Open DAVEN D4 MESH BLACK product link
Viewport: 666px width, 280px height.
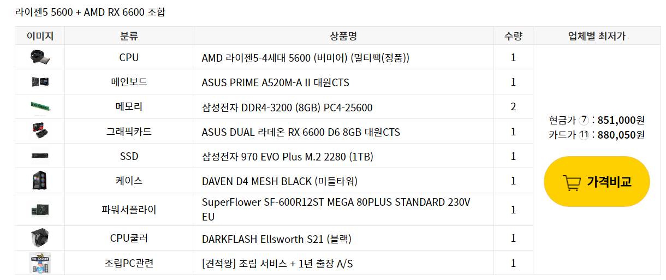[x=280, y=181]
